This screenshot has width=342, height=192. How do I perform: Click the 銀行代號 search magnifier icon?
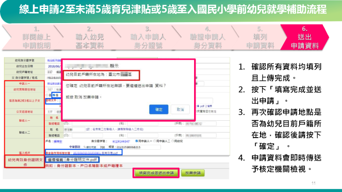click(x=85, y=147)
